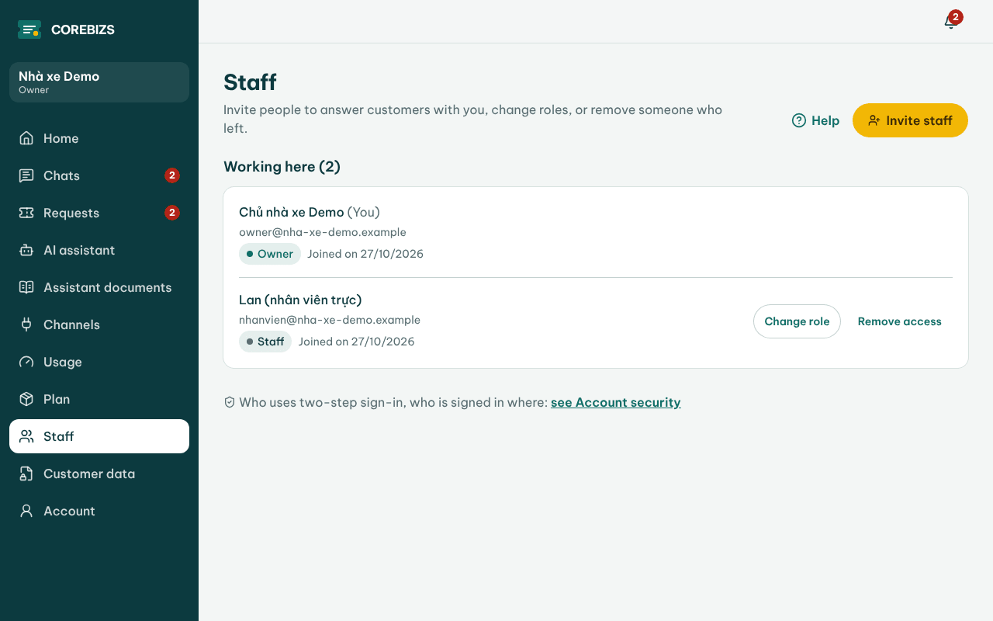The image size is (993, 621).
Task: Open Plan page label
Action: [57, 399]
